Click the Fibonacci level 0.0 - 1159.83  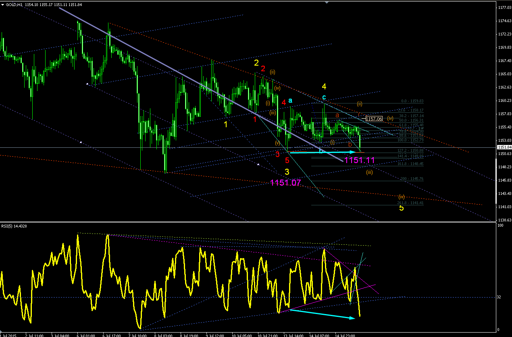412,101
